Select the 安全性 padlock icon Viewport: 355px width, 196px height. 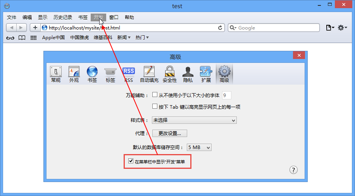[x=170, y=74]
